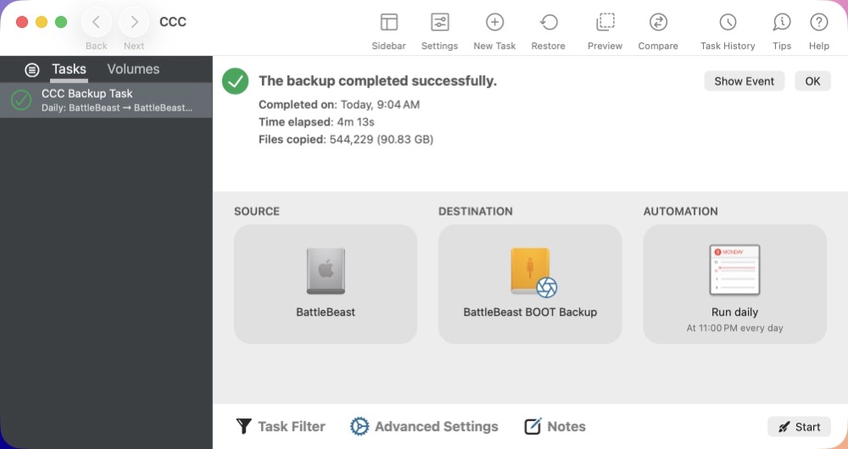The image size is (848, 449).
Task: Switch to the Tasks tab
Action: pos(69,70)
